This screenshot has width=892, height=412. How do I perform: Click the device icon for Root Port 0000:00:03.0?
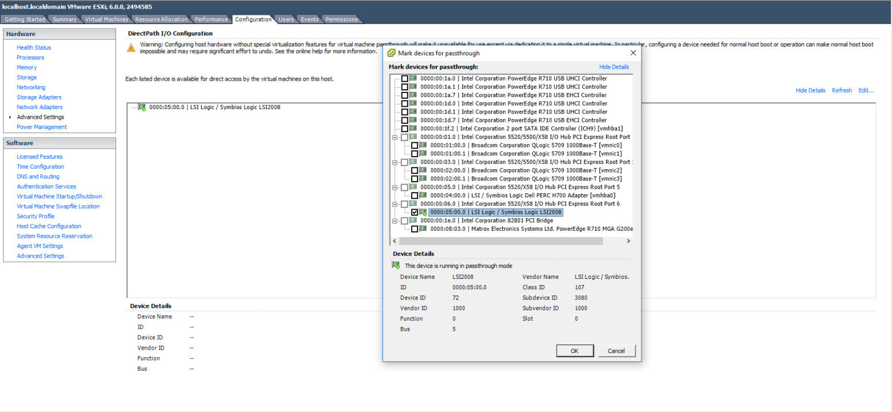(413, 162)
